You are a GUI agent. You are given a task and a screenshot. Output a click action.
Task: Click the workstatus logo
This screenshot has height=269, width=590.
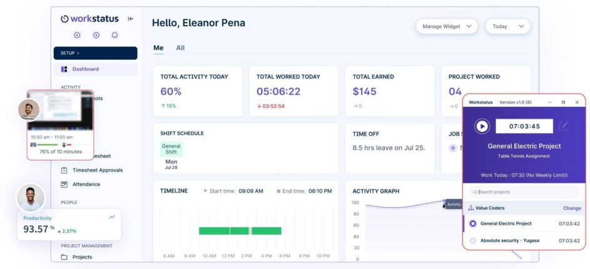tap(89, 19)
